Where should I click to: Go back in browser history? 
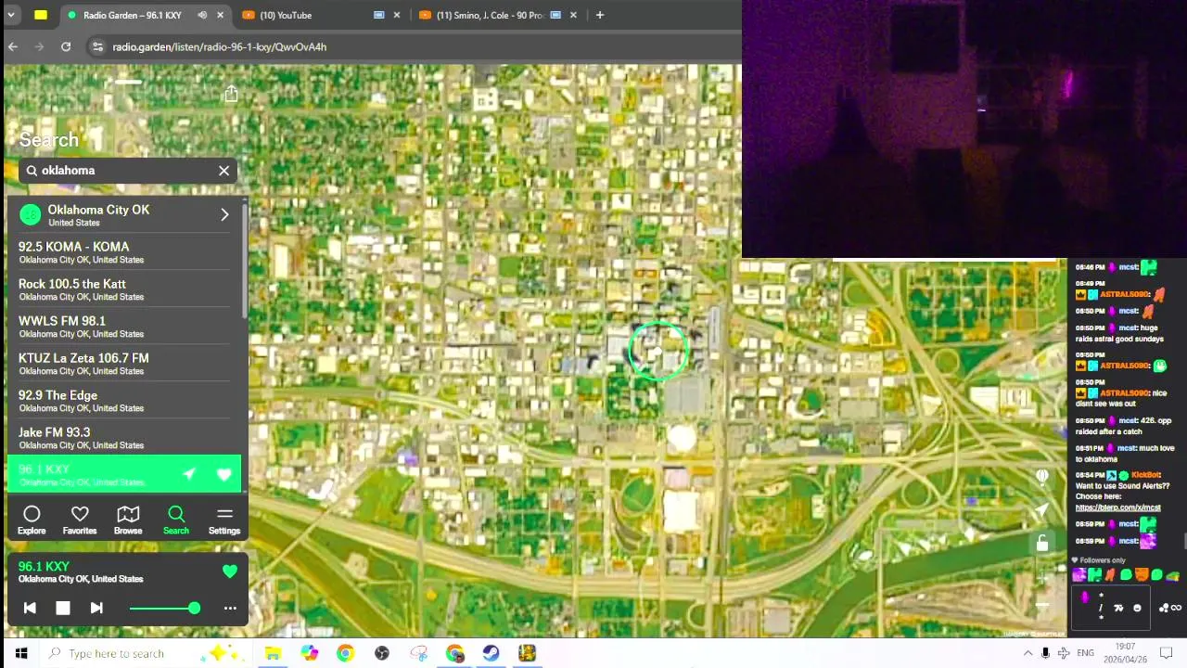tap(13, 46)
